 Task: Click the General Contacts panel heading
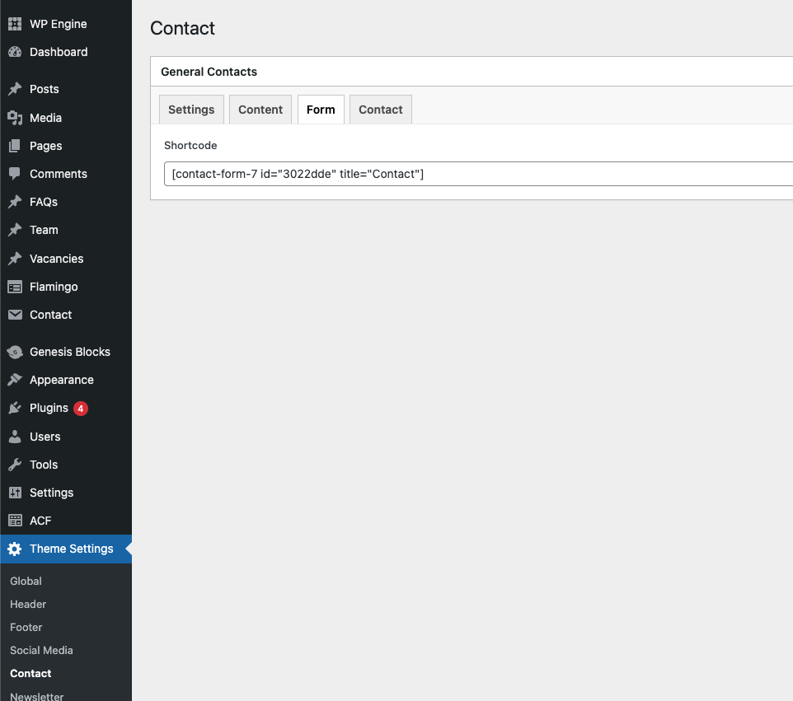[x=209, y=72]
